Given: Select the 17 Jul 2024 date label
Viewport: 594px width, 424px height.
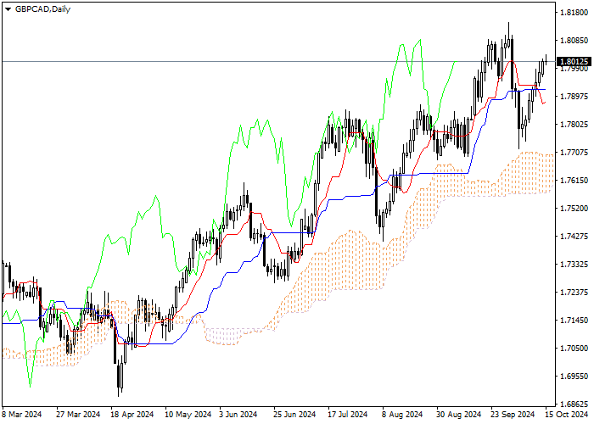Looking at the screenshot, I should 348,415.
